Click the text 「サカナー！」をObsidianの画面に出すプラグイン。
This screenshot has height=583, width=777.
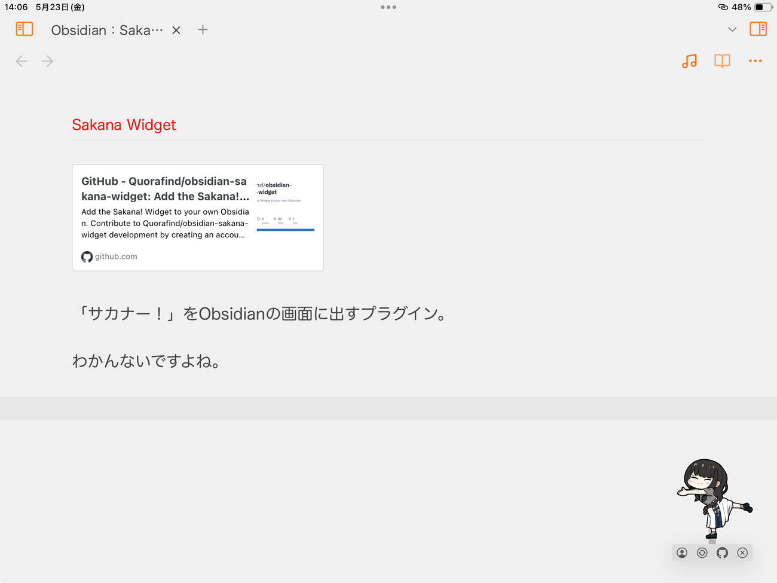(x=261, y=313)
